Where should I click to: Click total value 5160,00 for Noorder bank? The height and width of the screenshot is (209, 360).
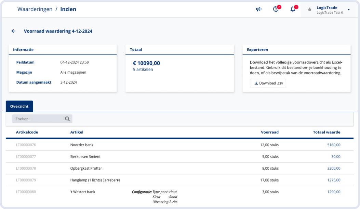point(334,145)
